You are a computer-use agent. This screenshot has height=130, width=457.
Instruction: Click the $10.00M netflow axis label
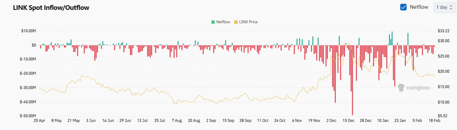coord(28,31)
